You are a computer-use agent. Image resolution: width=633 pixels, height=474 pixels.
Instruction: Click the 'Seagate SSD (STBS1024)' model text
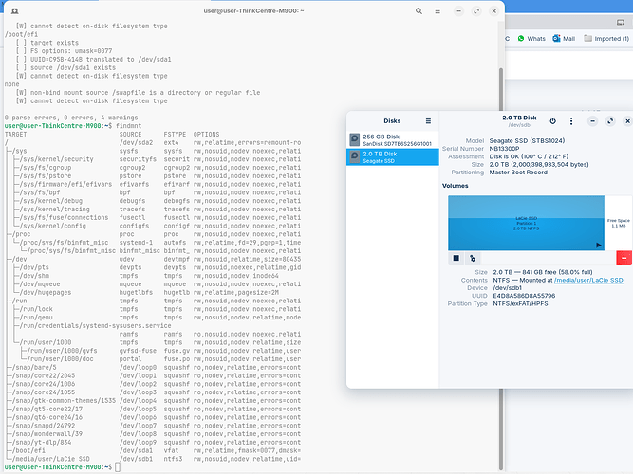527,141
